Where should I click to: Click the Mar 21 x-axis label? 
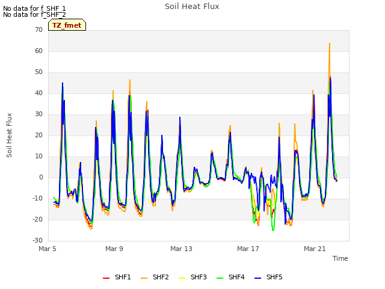[315, 249]
